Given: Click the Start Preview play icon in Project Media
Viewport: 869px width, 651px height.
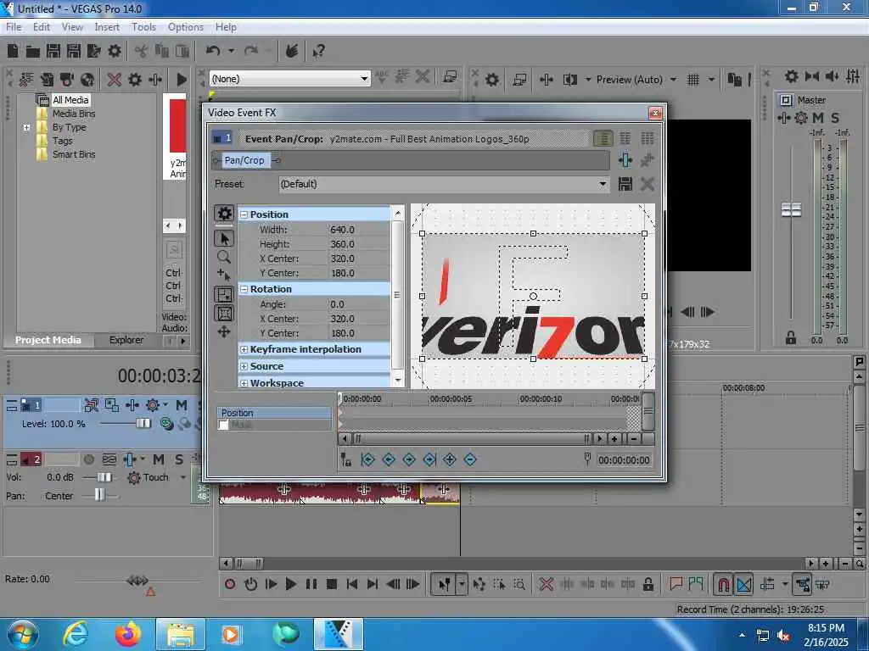Looking at the screenshot, I should 182,80.
